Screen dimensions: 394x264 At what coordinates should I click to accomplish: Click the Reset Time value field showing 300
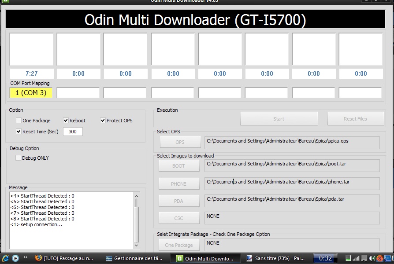tap(73, 132)
